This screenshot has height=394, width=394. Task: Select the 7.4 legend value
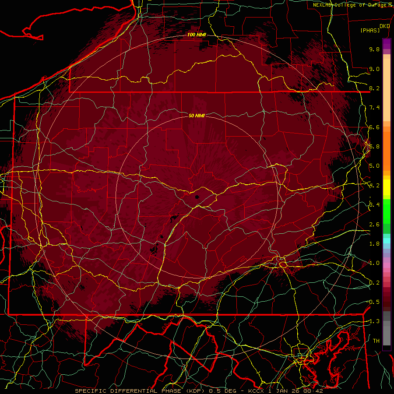pyautogui.click(x=374, y=108)
